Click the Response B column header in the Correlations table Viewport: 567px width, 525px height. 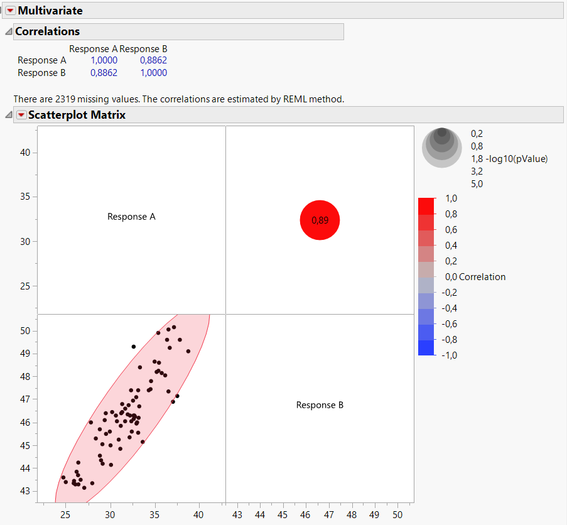(143, 48)
